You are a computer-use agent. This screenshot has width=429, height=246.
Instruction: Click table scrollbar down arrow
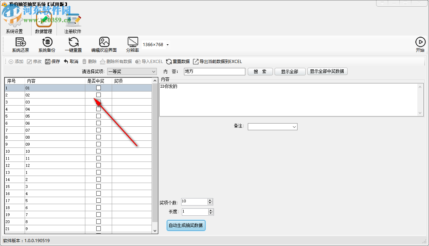pyautogui.click(x=155, y=230)
